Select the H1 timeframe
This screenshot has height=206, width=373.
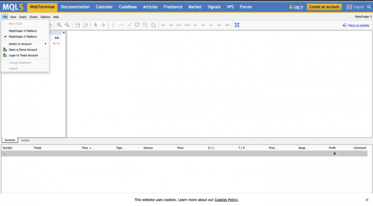[x=195, y=25]
